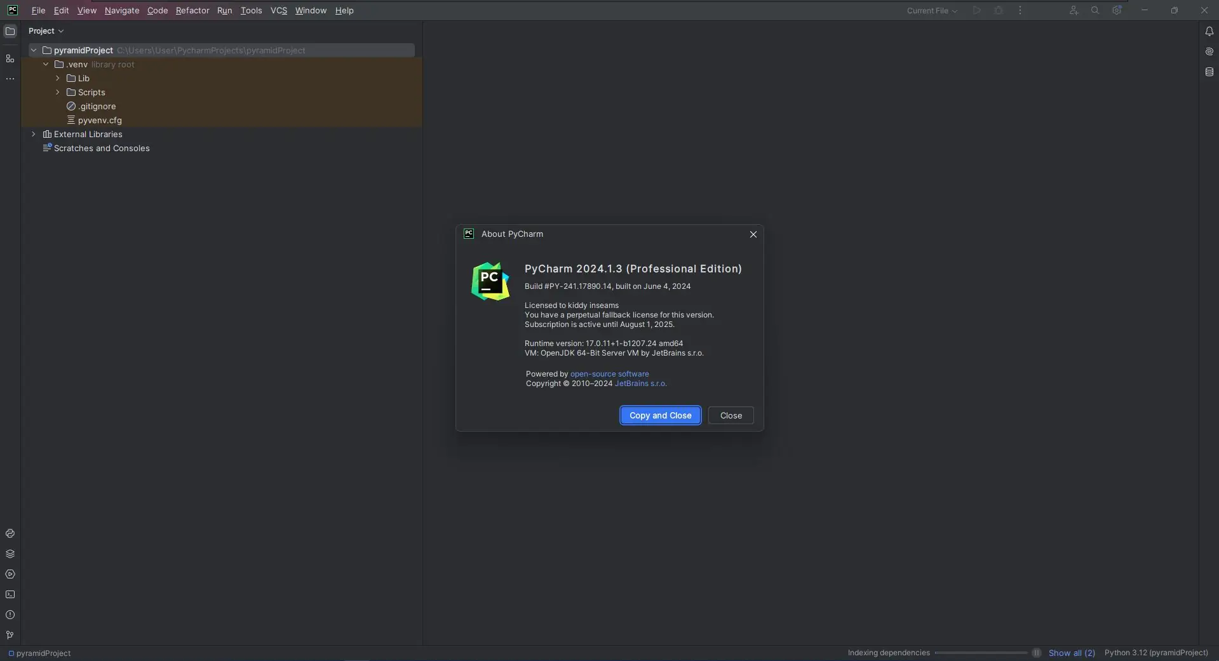Click the build number text in About dialog
This screenshot has width=1219, height=661.
coord(607,286)
